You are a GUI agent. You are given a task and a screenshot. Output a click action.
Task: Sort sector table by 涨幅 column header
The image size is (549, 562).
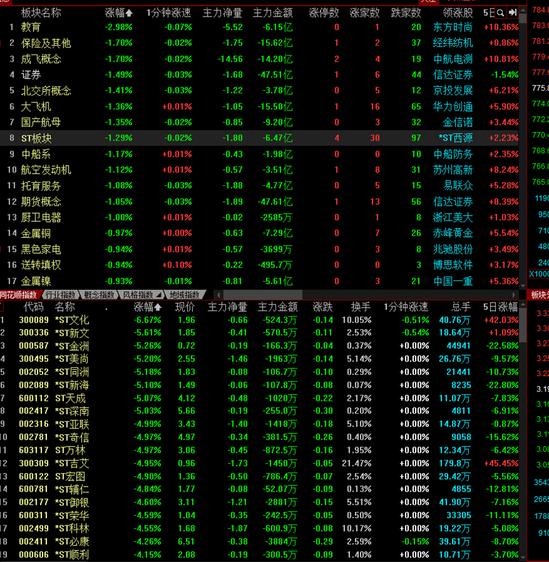point(119,13)
